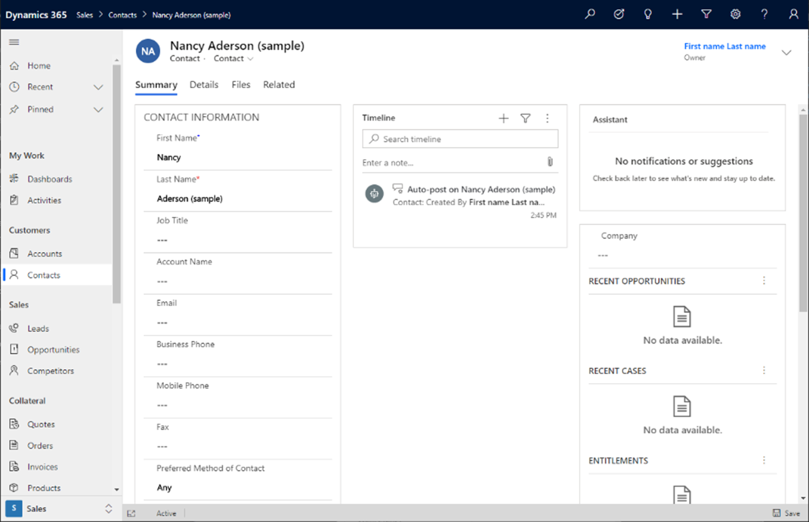This screenshot has width=809, height=522.
Task: Open the Timeline filter toggle
Action: (525, 118)
